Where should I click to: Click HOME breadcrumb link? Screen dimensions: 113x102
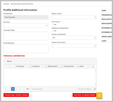(x=7, y=4)
